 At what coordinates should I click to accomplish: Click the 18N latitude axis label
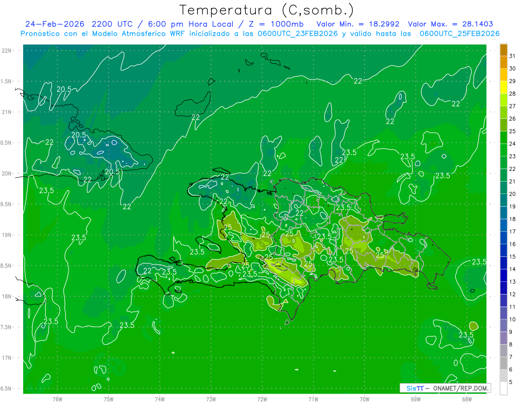[7, 296]
